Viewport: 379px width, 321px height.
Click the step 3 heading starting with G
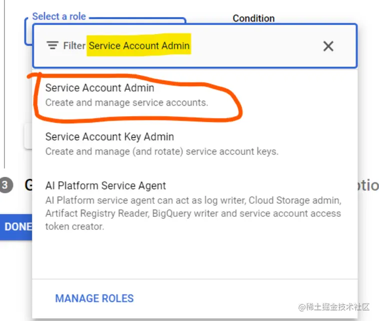coord(28,185)
